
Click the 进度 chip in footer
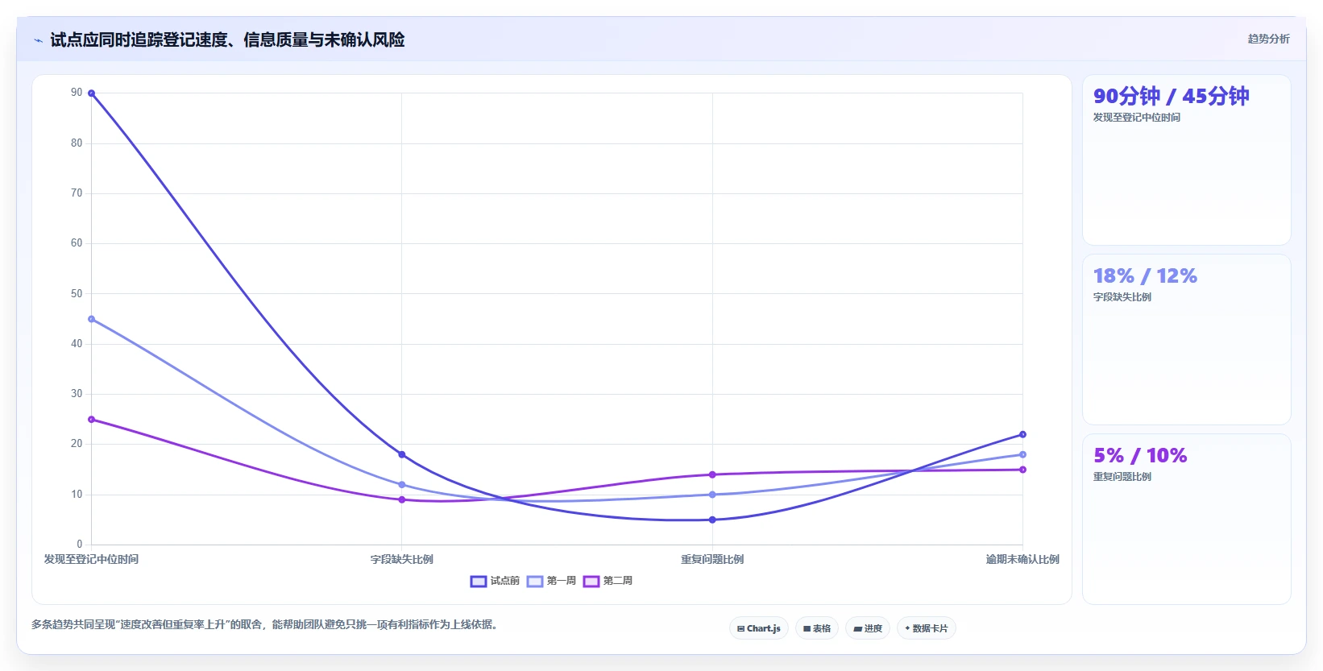[x=868, y=628]
